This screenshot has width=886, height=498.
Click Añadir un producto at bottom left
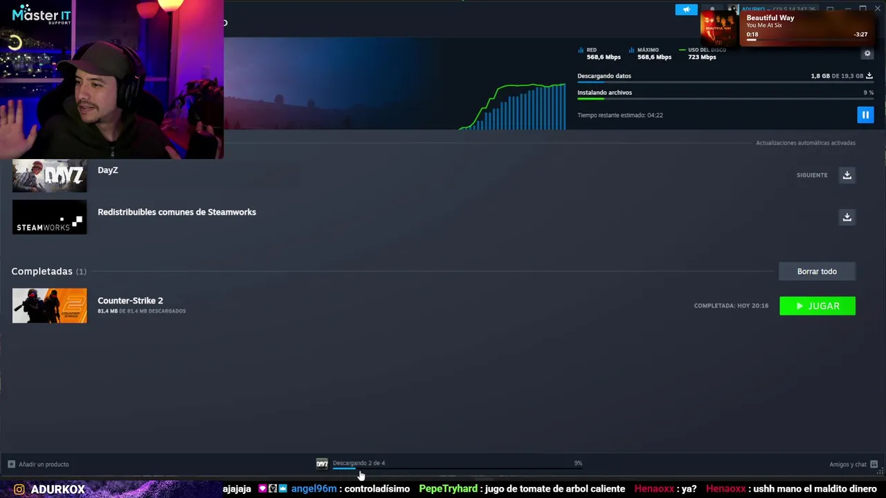point(44,464)
